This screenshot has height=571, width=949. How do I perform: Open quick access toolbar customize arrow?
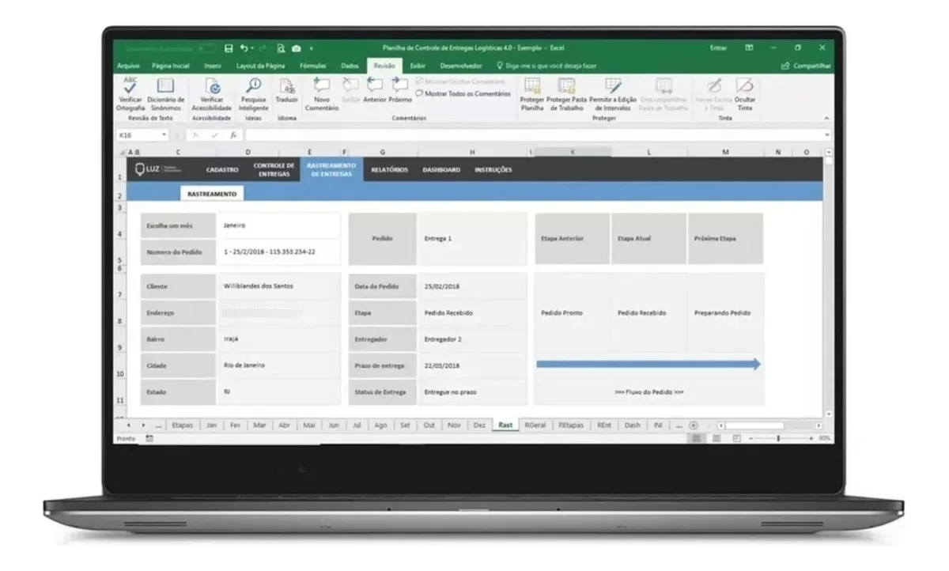[312, 48]
